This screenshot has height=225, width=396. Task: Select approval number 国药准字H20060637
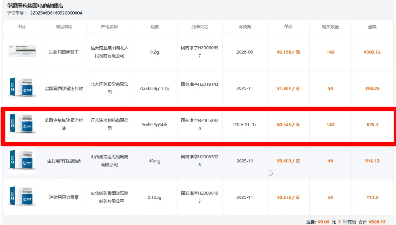200,52
